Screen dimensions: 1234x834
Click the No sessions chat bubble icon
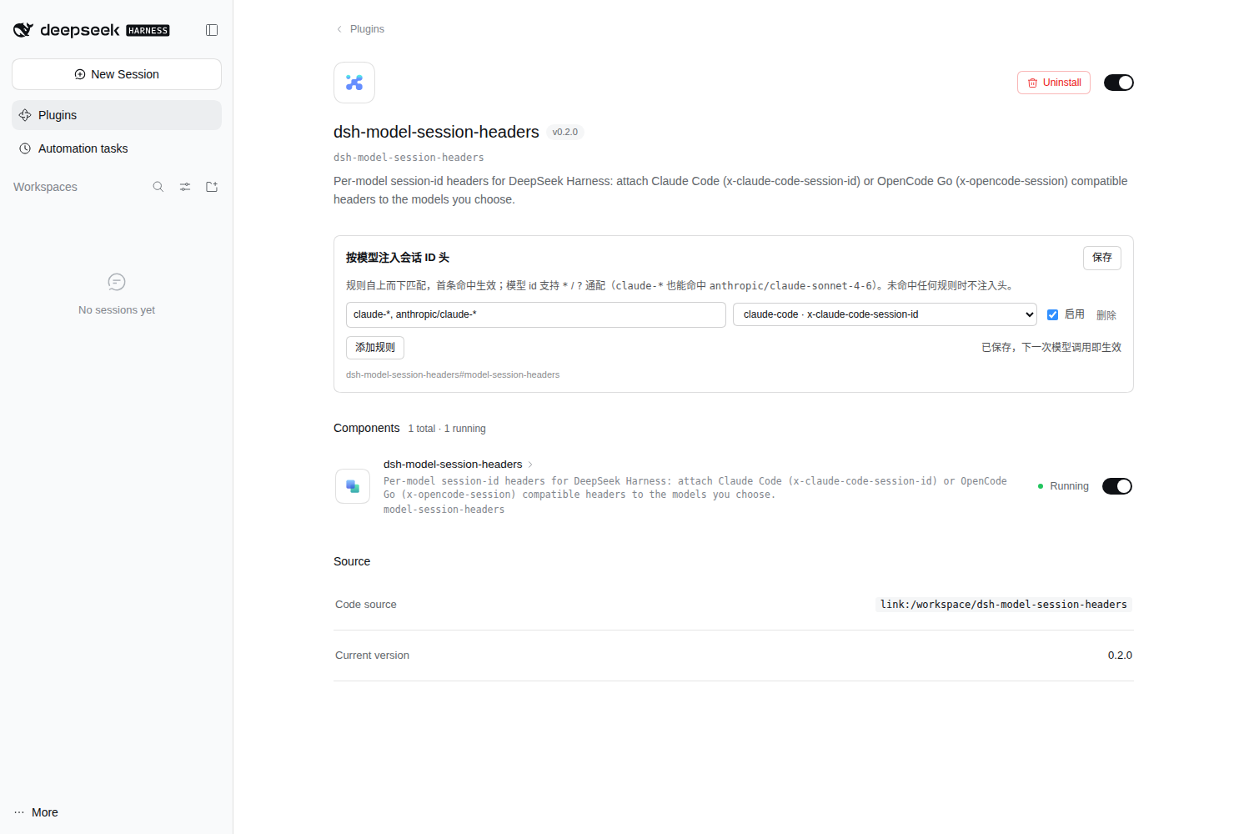pos(117,282)
